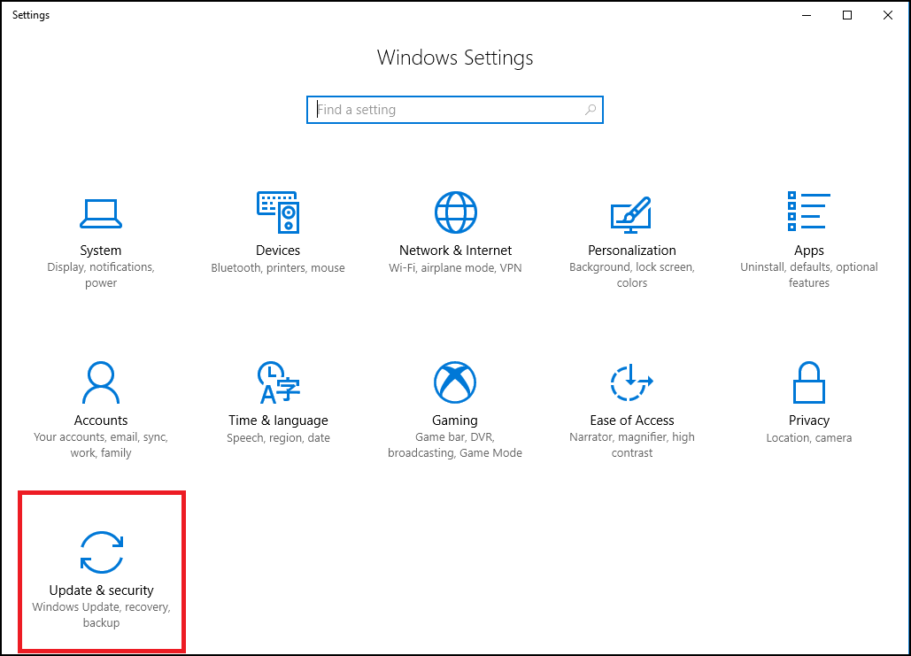Click the Settings title in the titlebar

pyautogui.click(x=30, y=14)
